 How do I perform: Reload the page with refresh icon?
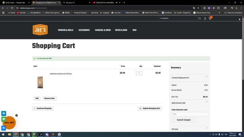pos(12,8)
